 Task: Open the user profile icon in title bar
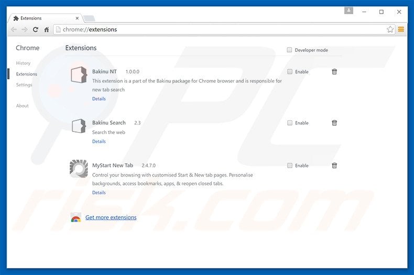click(x=348, y=11)
